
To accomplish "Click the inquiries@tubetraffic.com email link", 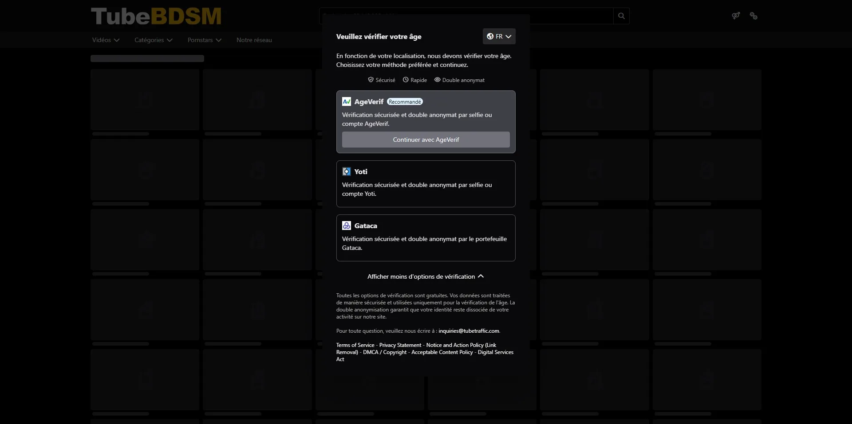I will [x=469, y=331].
